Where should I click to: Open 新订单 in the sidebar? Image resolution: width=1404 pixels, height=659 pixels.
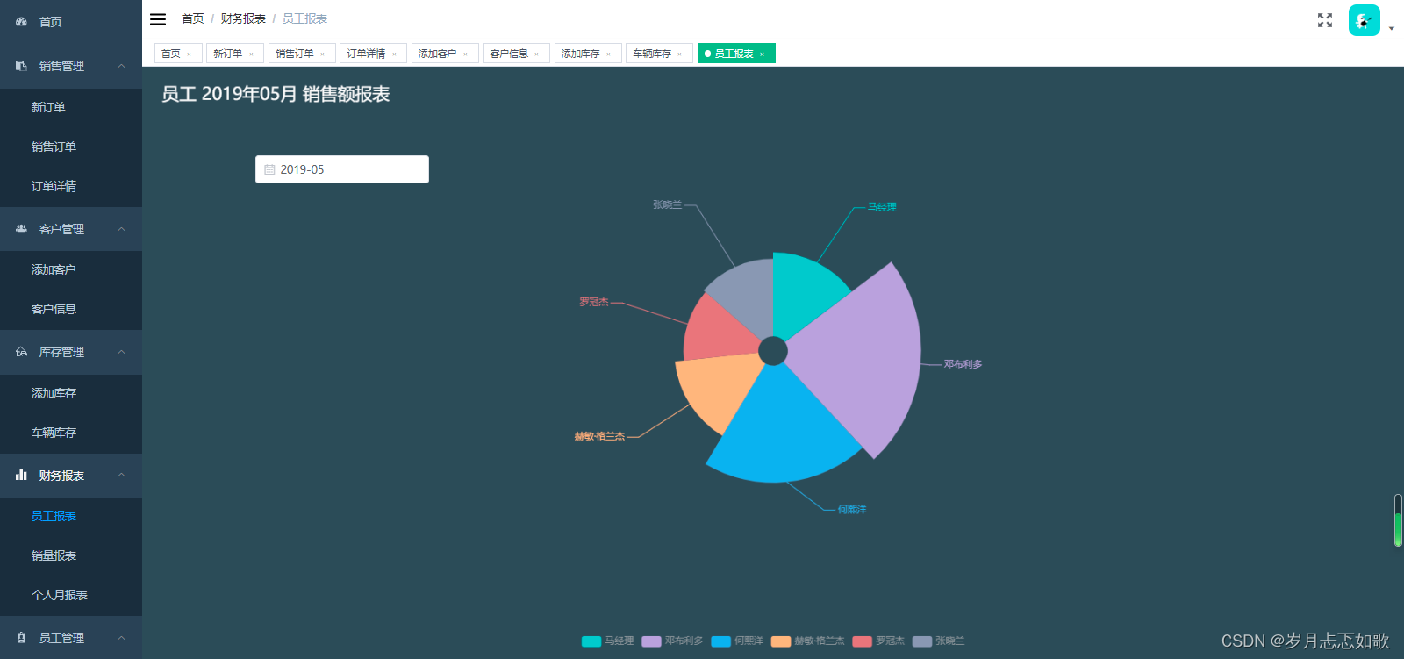71,107
